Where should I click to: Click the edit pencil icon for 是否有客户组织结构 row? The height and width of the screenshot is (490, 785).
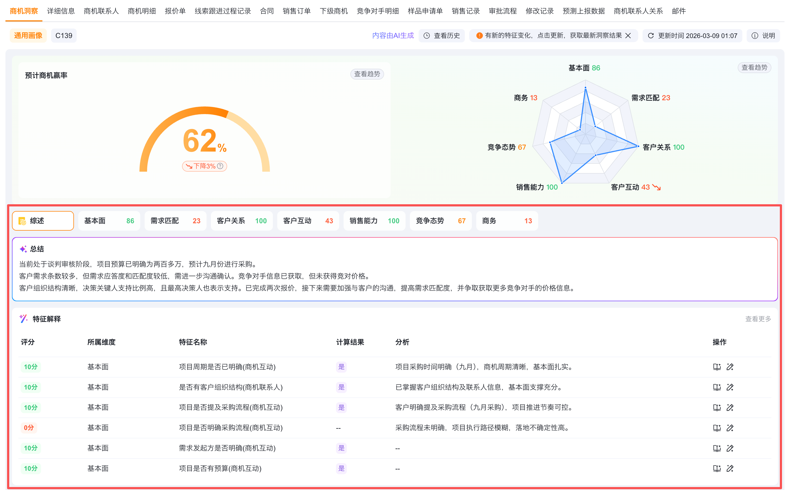point(730,387)
